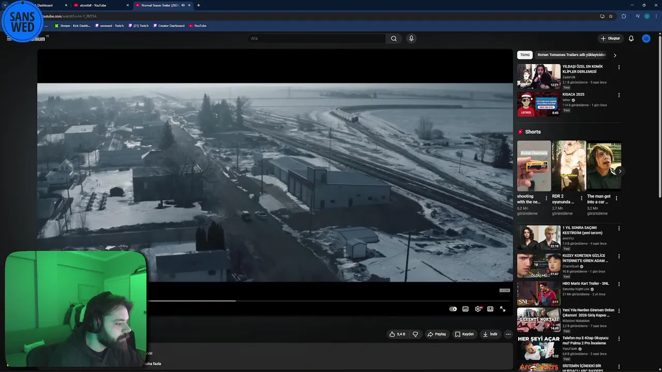Viewport: 662px width, 372px height.
Task: Open the (21) Twitch bookmark
Action: pyautogui.click(x=139, y=26)
